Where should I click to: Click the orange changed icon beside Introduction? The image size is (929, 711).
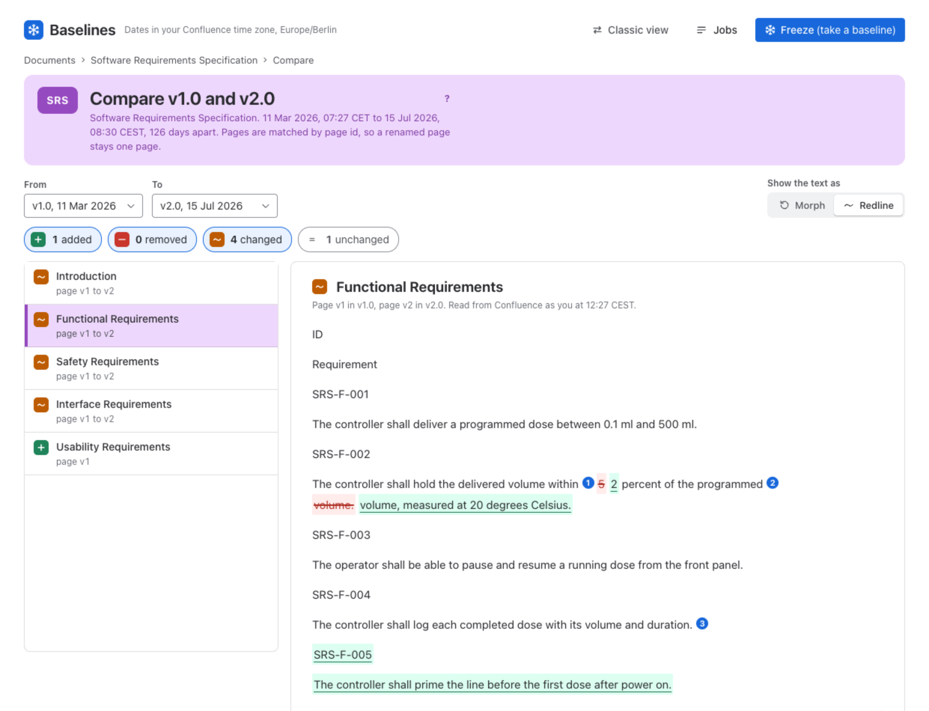[41, 277]
